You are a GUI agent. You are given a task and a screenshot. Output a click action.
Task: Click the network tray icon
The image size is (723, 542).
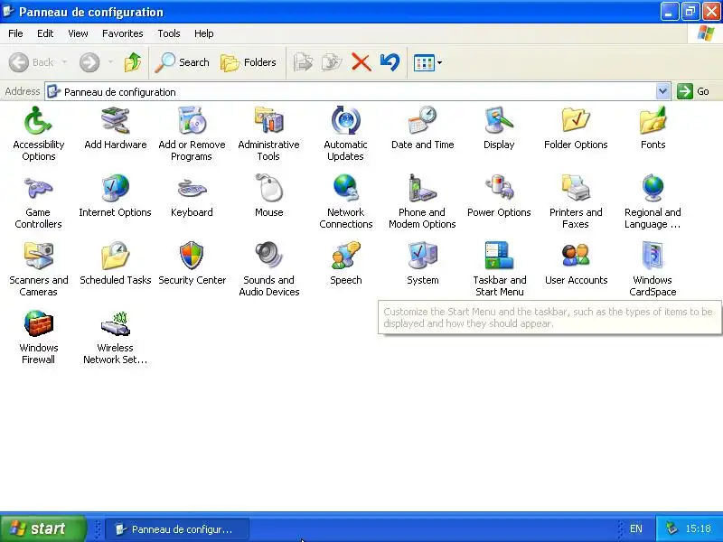point(671,528)
